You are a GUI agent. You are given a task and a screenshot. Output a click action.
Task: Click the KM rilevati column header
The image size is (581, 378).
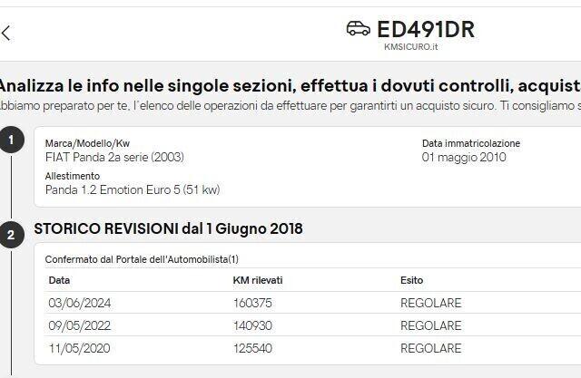point(260,280)
